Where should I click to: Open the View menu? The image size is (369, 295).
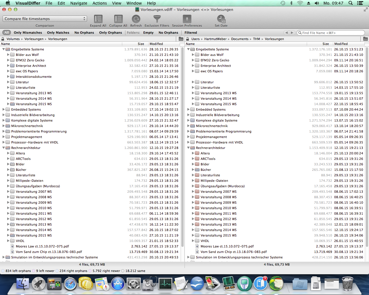pyautogui.click(x=116, y=3)
